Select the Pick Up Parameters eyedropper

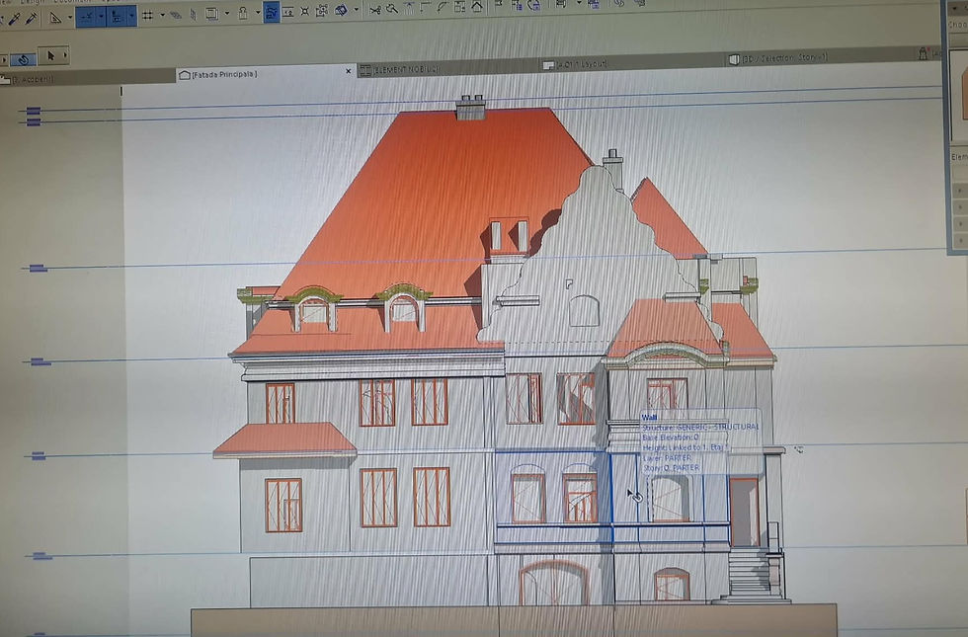pos(14,19)
